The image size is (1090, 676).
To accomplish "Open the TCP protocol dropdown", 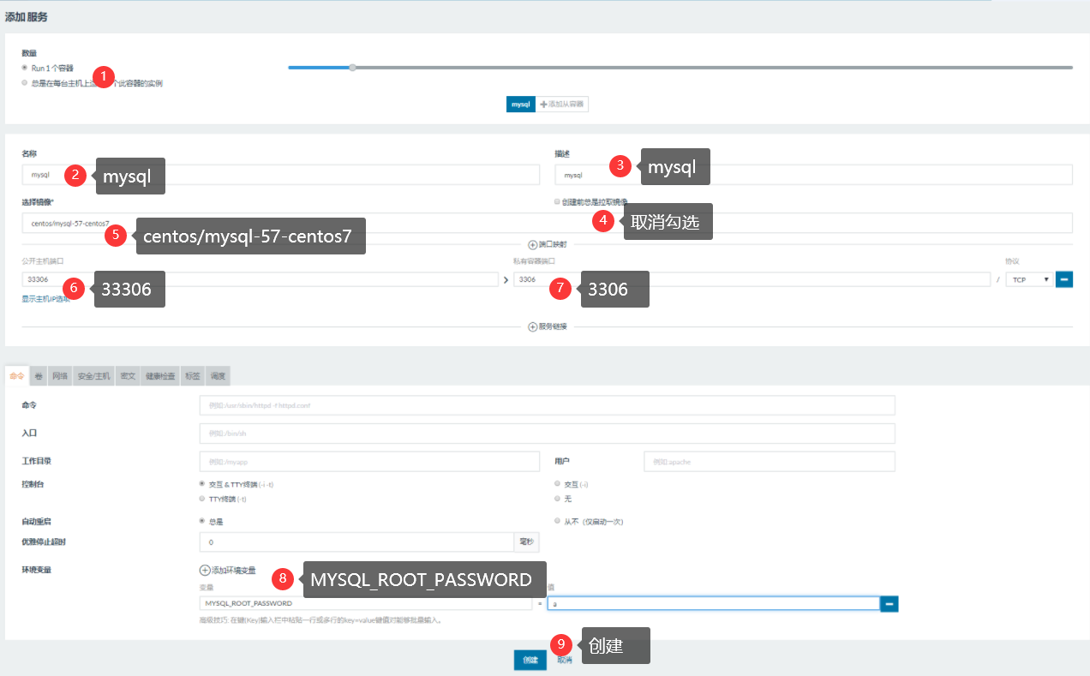I will point(1029,279).
